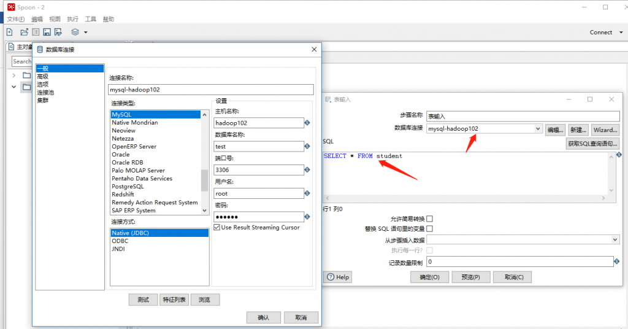Enable the 允许简易转换 checkbox
The image size is (628, 329).
tap(430, 219)
